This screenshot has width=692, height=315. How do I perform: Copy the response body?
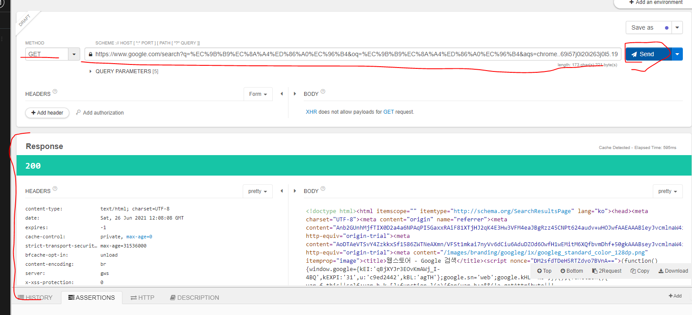(640, 271)
